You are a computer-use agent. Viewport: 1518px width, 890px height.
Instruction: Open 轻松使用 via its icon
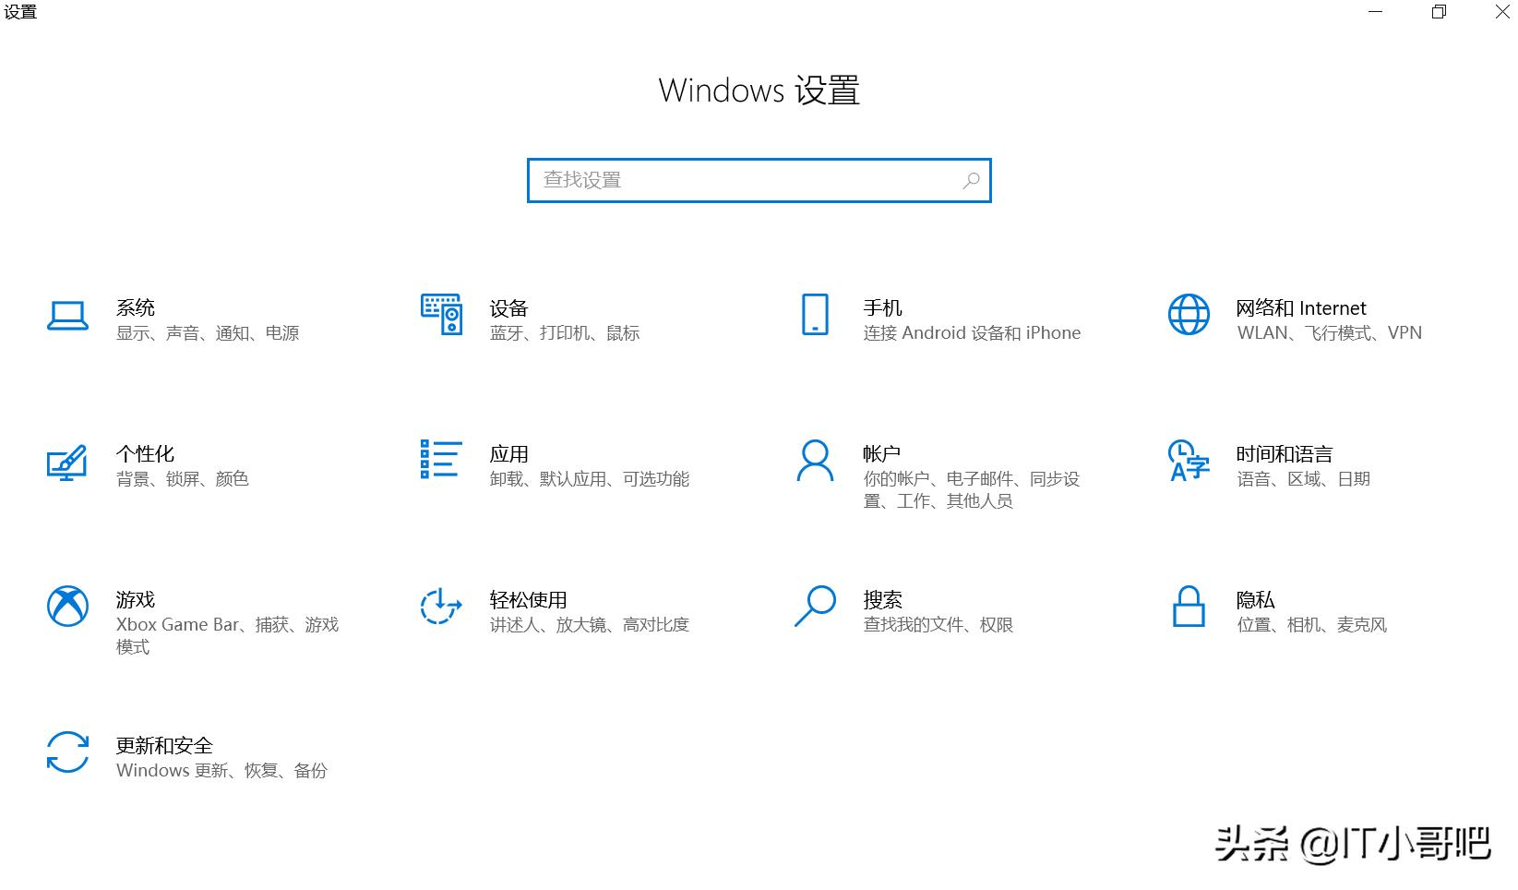click(x=439, y=607)
